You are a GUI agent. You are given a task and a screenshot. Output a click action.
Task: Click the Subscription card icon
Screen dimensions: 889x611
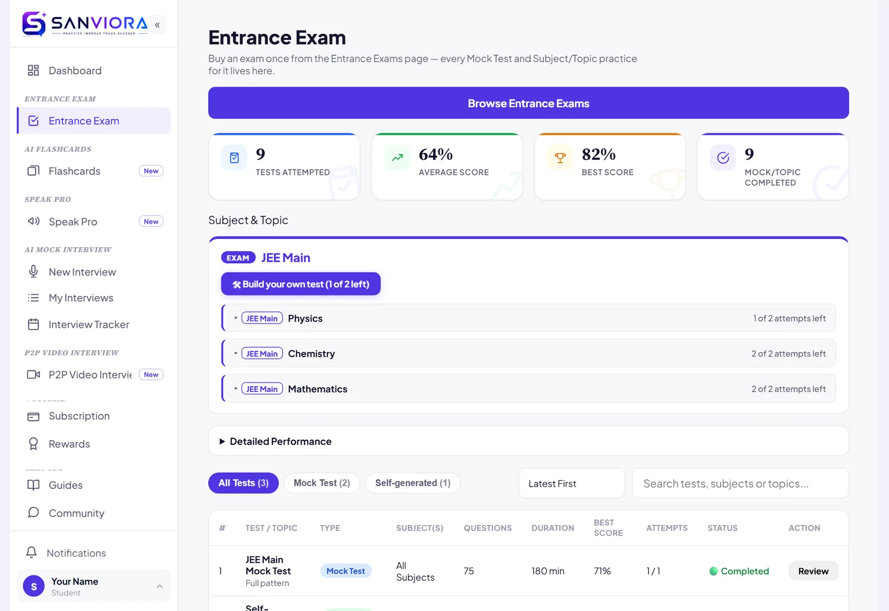[x=33, y=416]
